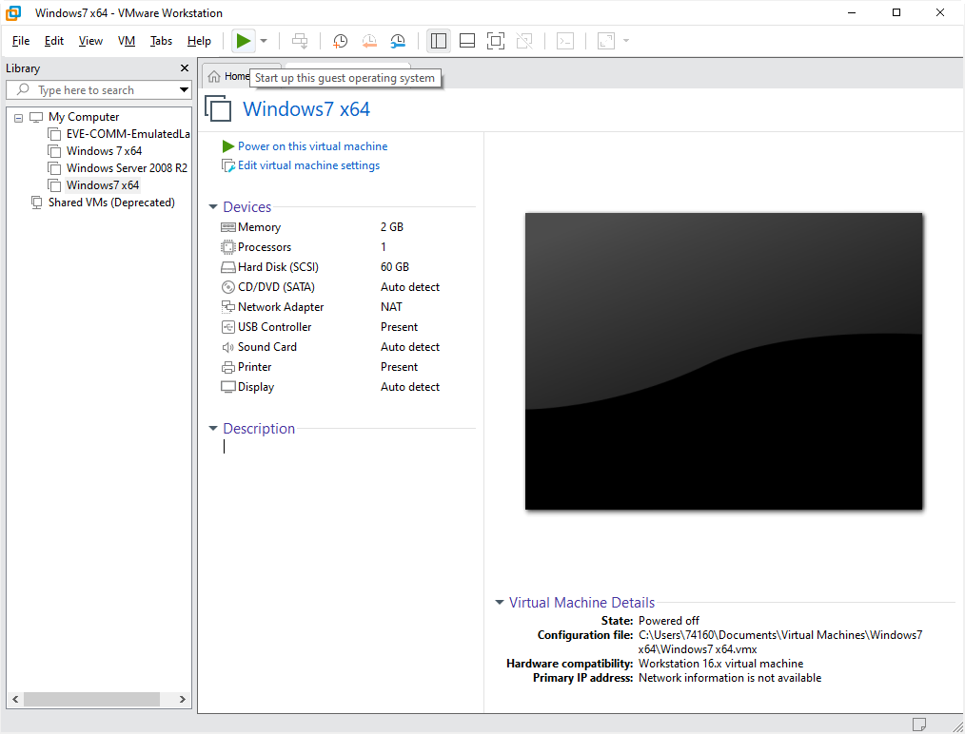Select Windows7 x64 VM in library
Screen dimensions: 965x734
tap(103, 185)
